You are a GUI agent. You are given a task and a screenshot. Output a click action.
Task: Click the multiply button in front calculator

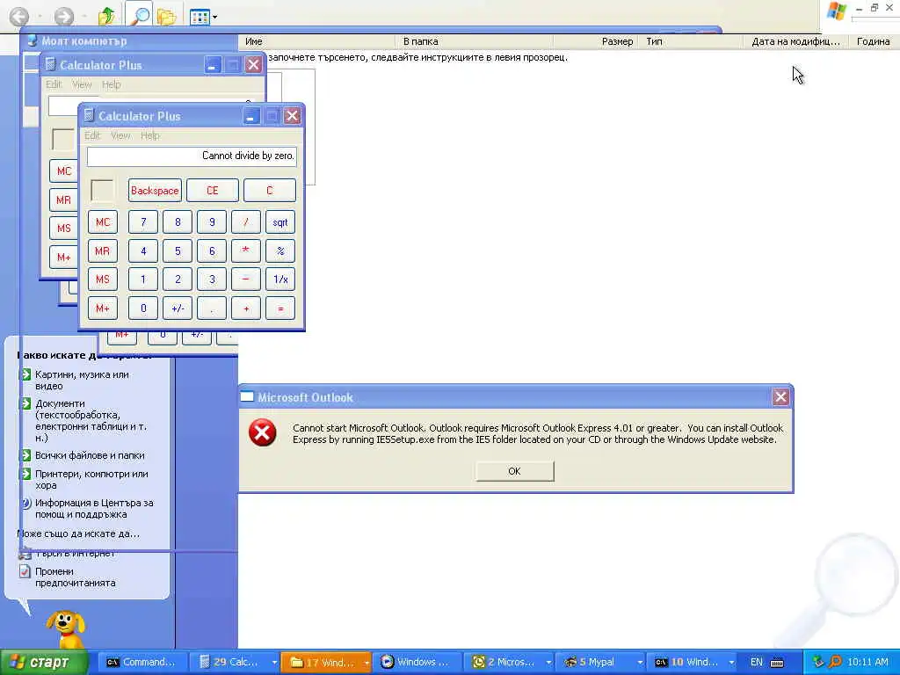tap(246, 250)
